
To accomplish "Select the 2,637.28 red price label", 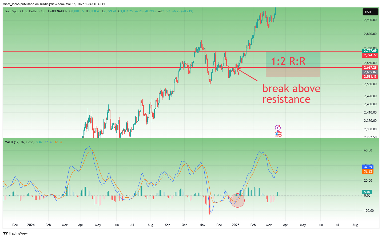I will (370, 68).
